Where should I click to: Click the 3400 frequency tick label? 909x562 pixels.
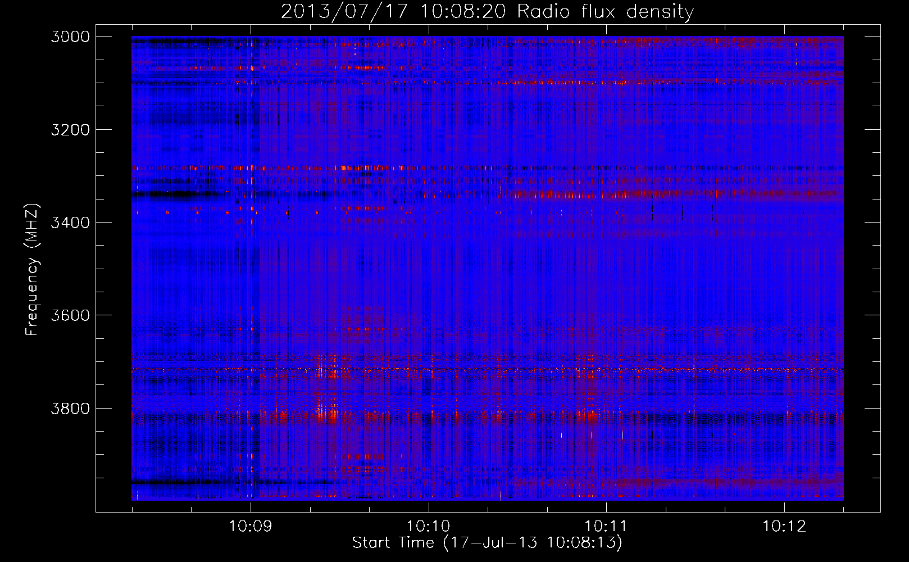(x=70, y=223)
